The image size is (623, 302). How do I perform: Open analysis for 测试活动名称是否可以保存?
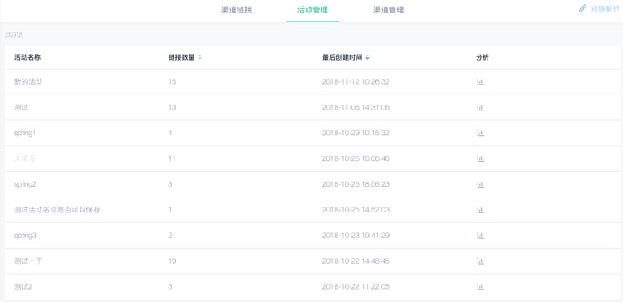tap(480, 210)
